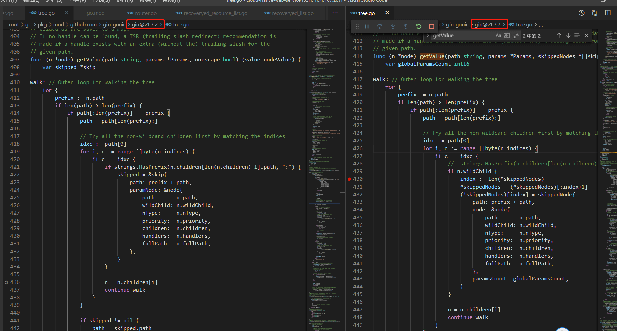The width and height of the screenshot is (617, 331).
Task: Open the github.com breadcrumb
Action: (x=83, y=25)
